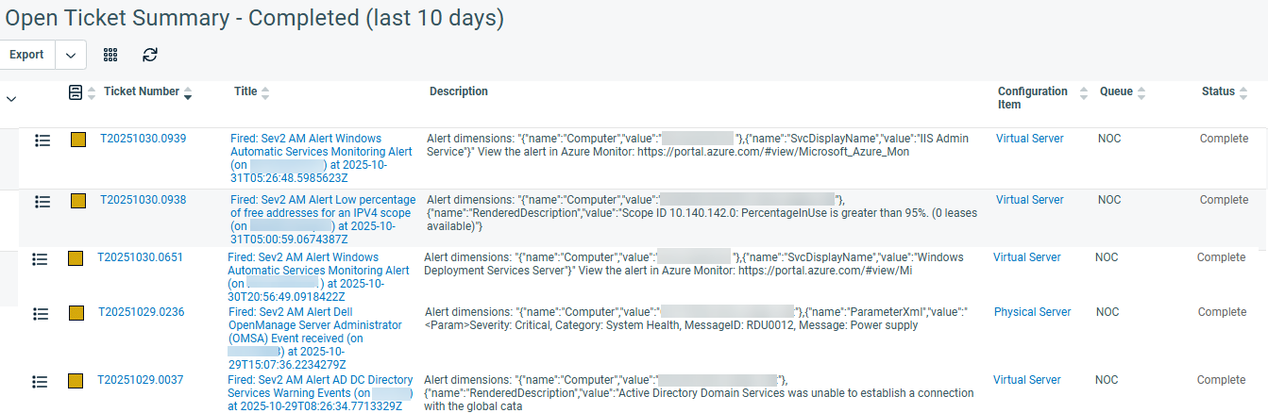Open the Physical Server configuration item link

pos(1032,312)
